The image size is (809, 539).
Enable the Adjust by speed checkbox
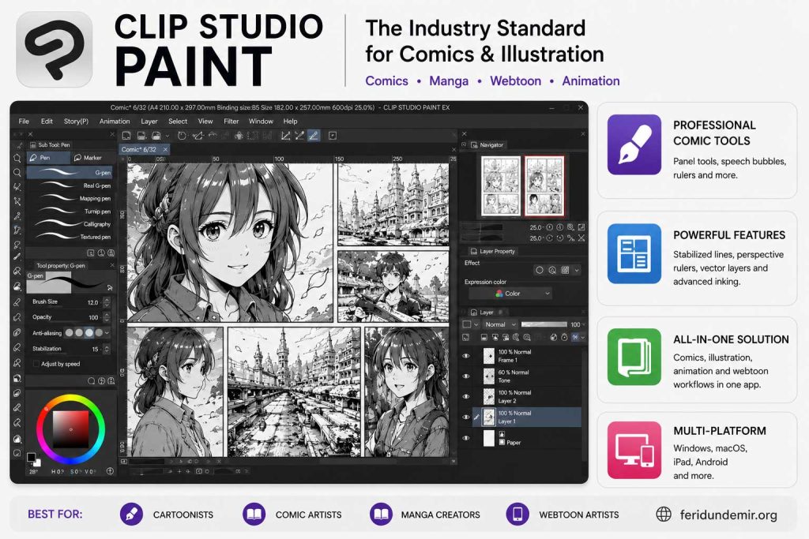tap(36, 364)
